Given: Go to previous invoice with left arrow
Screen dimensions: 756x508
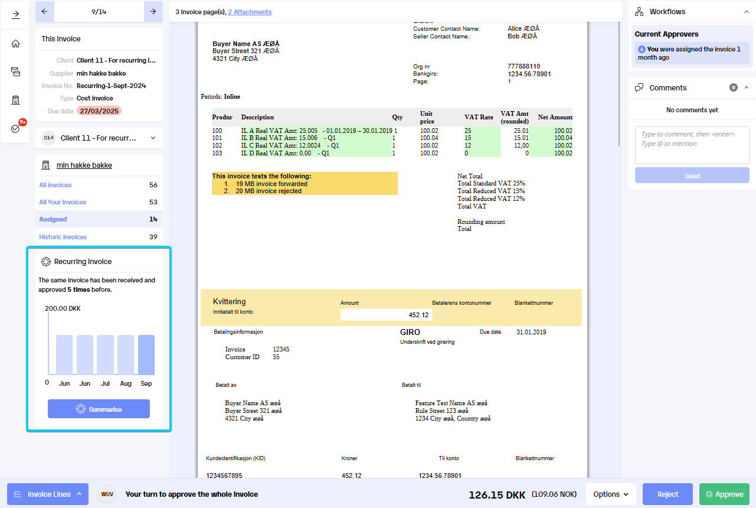Looking at the screenshot, I should 44,11.
